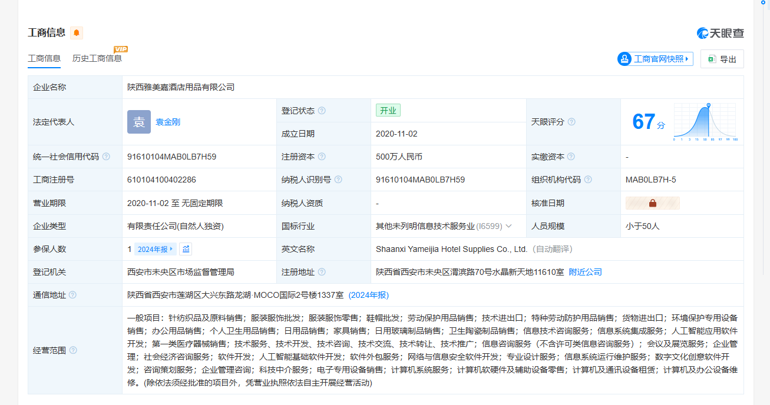Click help icon next to 登记状态
This screenshot has height=405, width=770.
322,111
